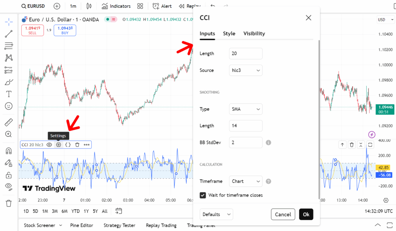Confirm CCI settings with the Ok button

(x=306, y=214)
